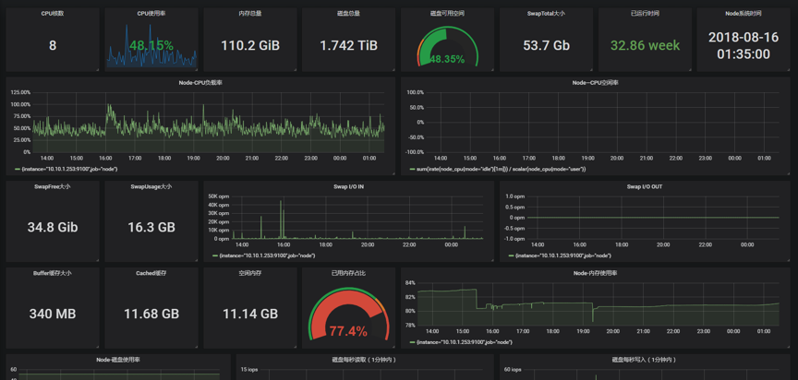Click the 48.15% CPU usage value

[x=151, y=46]
